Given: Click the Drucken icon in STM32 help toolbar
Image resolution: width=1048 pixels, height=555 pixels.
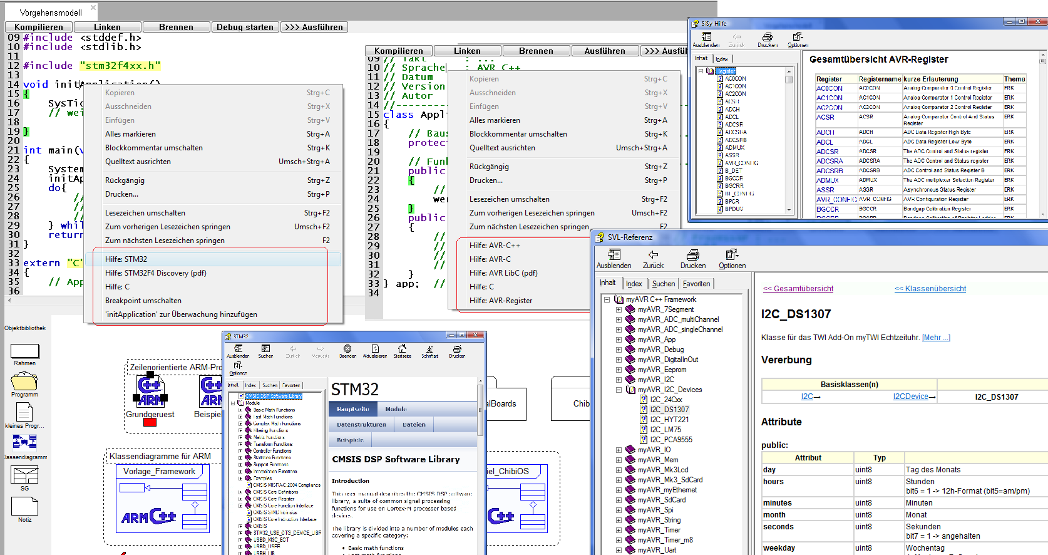Looking at the screenshot, I should pos(457,348).
